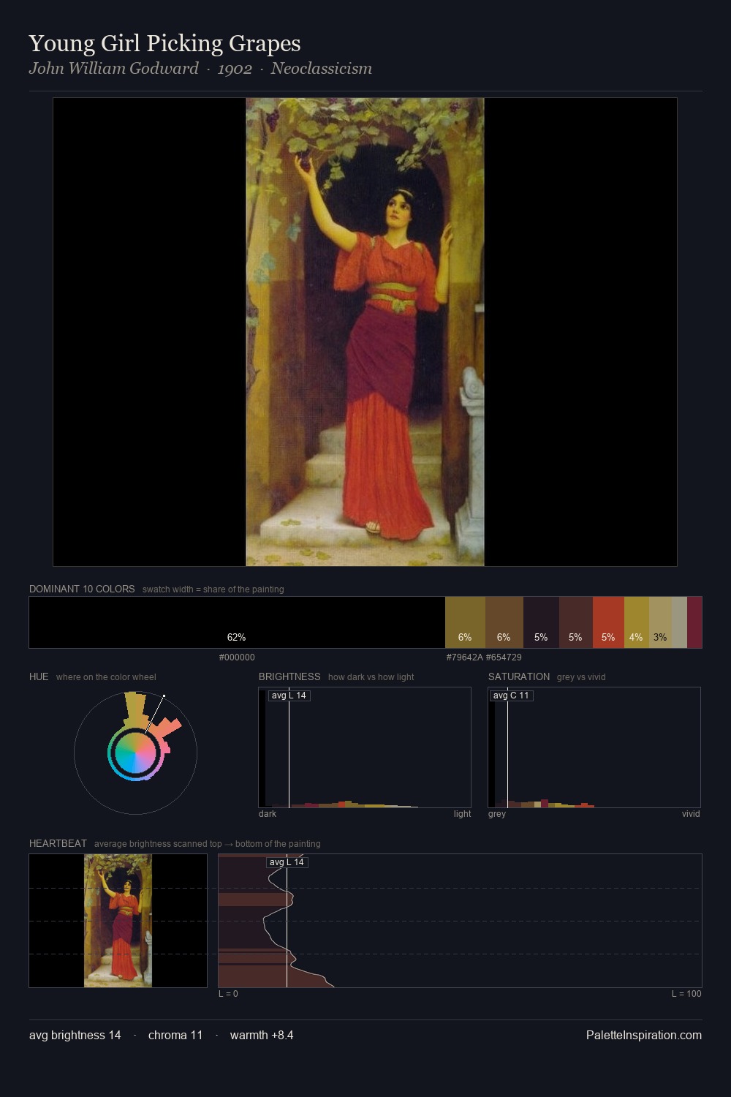Click the Heartbeat brightness curve chart

coord(460,921)
